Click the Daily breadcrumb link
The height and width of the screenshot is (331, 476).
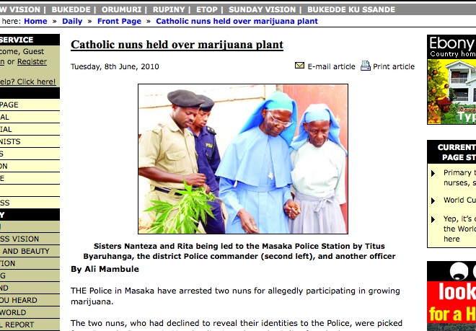(x=72, y=21)
